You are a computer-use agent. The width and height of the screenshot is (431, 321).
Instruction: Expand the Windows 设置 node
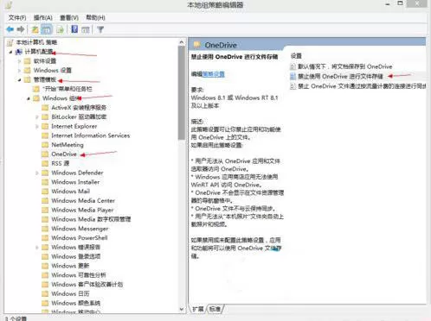point(19,70)
